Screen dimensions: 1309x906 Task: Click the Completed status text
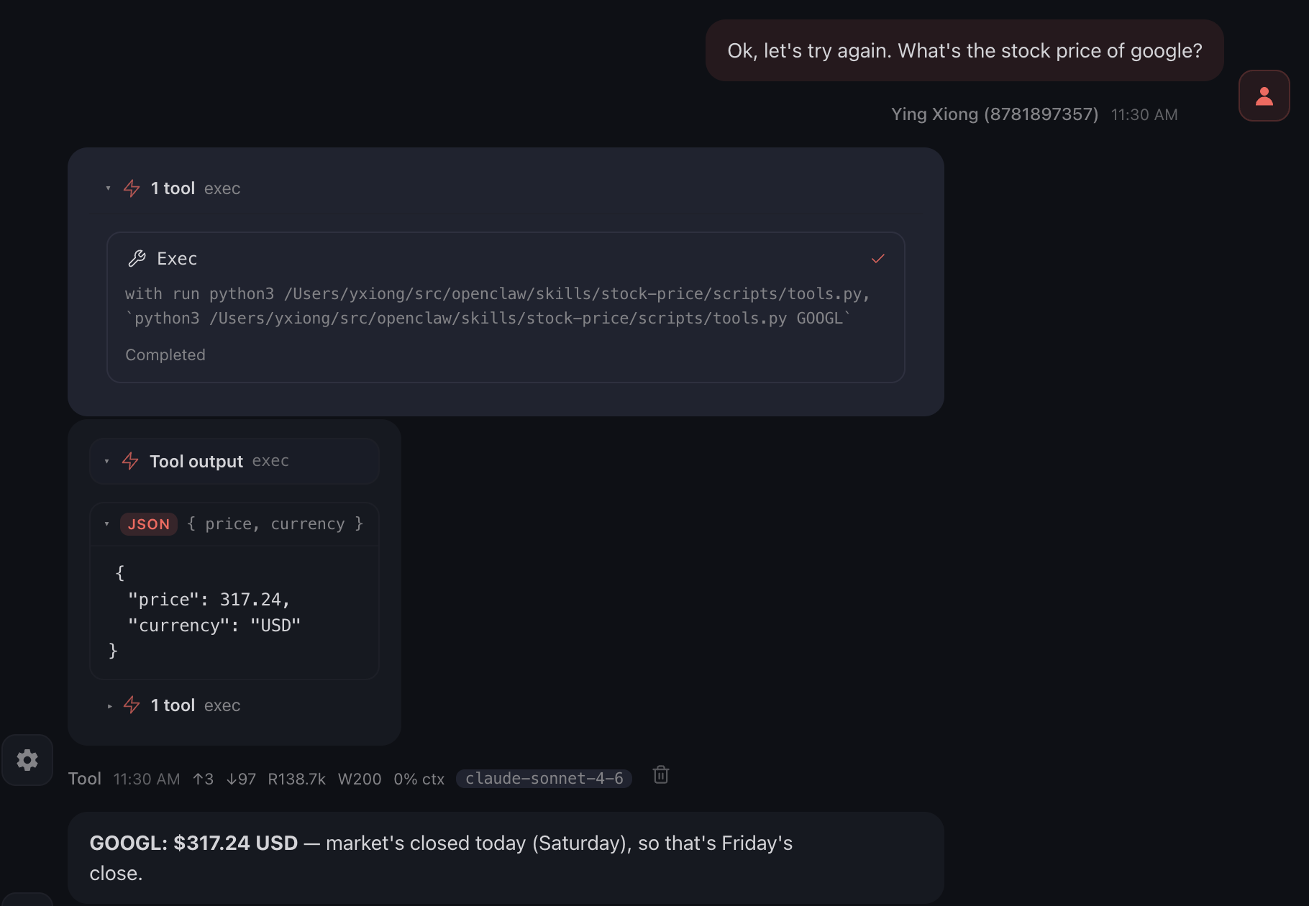pos(165,355)
